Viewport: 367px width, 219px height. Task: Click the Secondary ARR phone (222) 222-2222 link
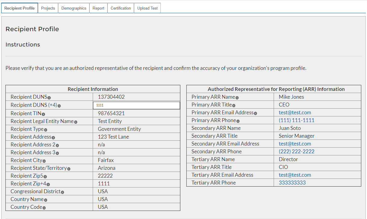tap(296, 151)
